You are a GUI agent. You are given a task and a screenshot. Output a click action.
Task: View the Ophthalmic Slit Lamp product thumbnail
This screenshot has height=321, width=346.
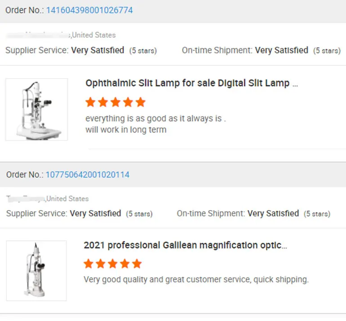point(36,110)
